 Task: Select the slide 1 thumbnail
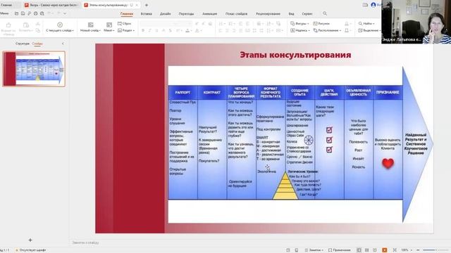[x=34, y=69]
